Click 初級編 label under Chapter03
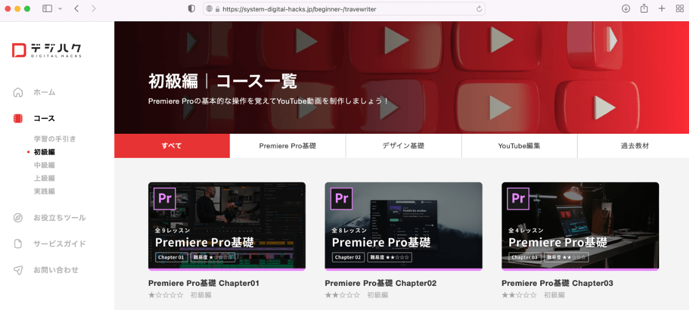 pyautogui.click(x=555, y=295)
